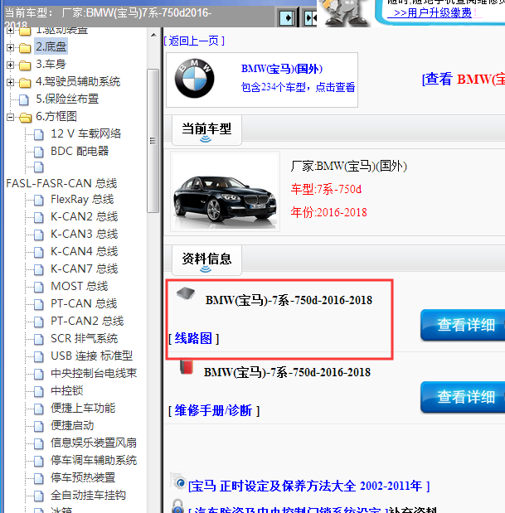Click the USB 连接 标准型 page icon
The width and height of the screenshot is (505, 513).
(39, 356)
